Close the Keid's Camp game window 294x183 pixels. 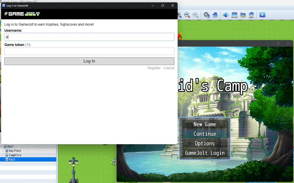point(288,43)
